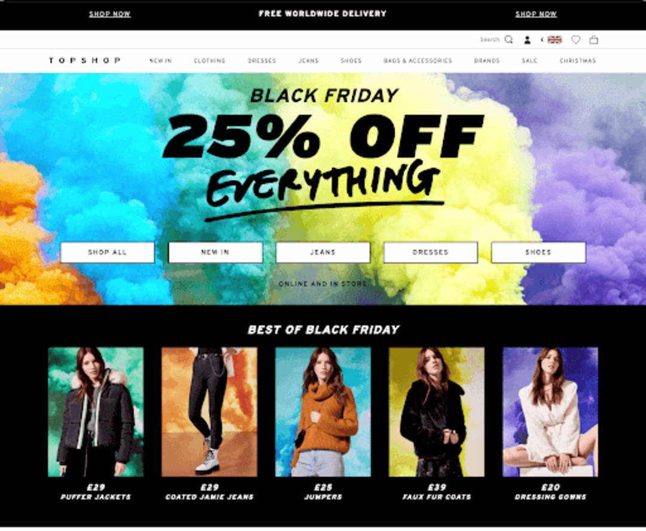Click the Search input field

[x=490, y=39]
